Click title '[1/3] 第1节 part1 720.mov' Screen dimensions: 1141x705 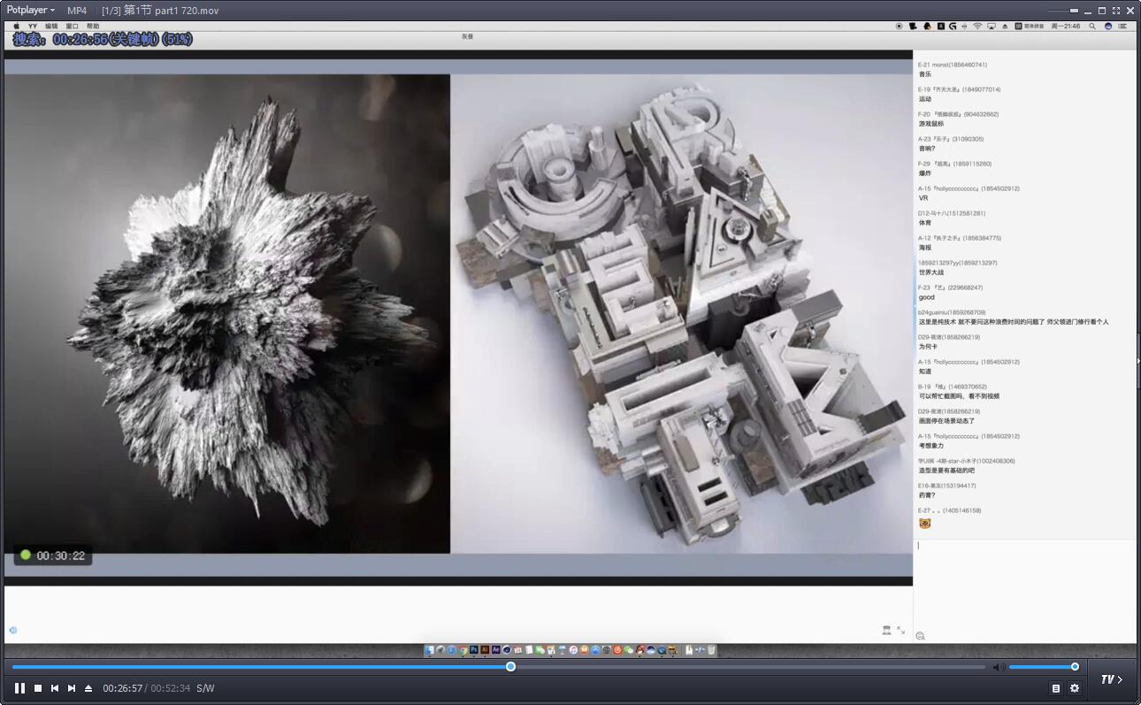click(x=160, y=11)
